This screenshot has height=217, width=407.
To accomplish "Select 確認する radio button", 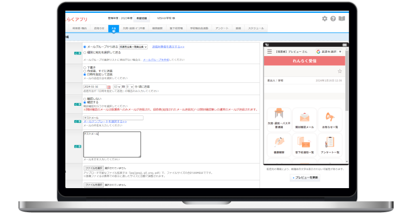I will pos(85,103).
